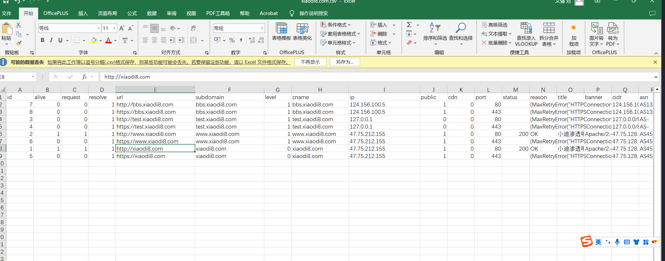Click the increase decimal icon
Viewport: 665px width, 261px height.
pyautogui.click(x=252, y=40)
